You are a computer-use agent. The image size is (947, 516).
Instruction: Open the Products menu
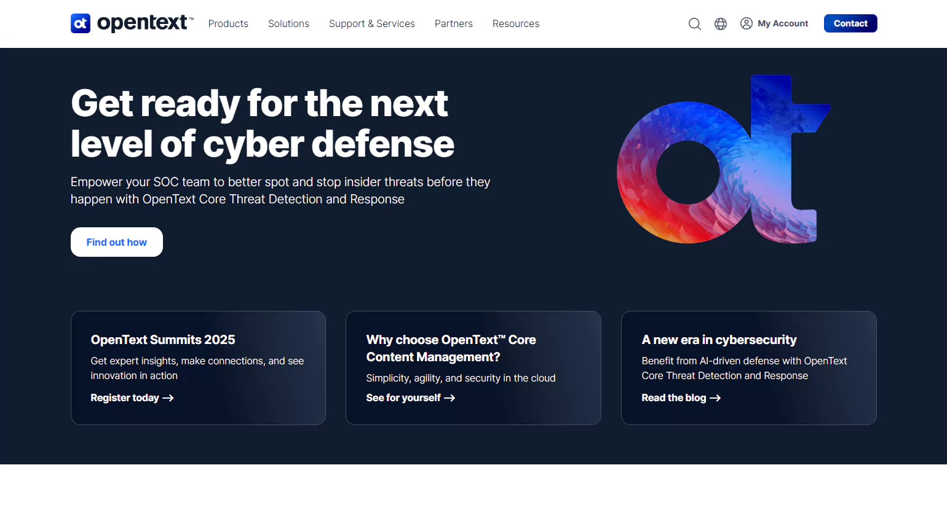point(228,23)
